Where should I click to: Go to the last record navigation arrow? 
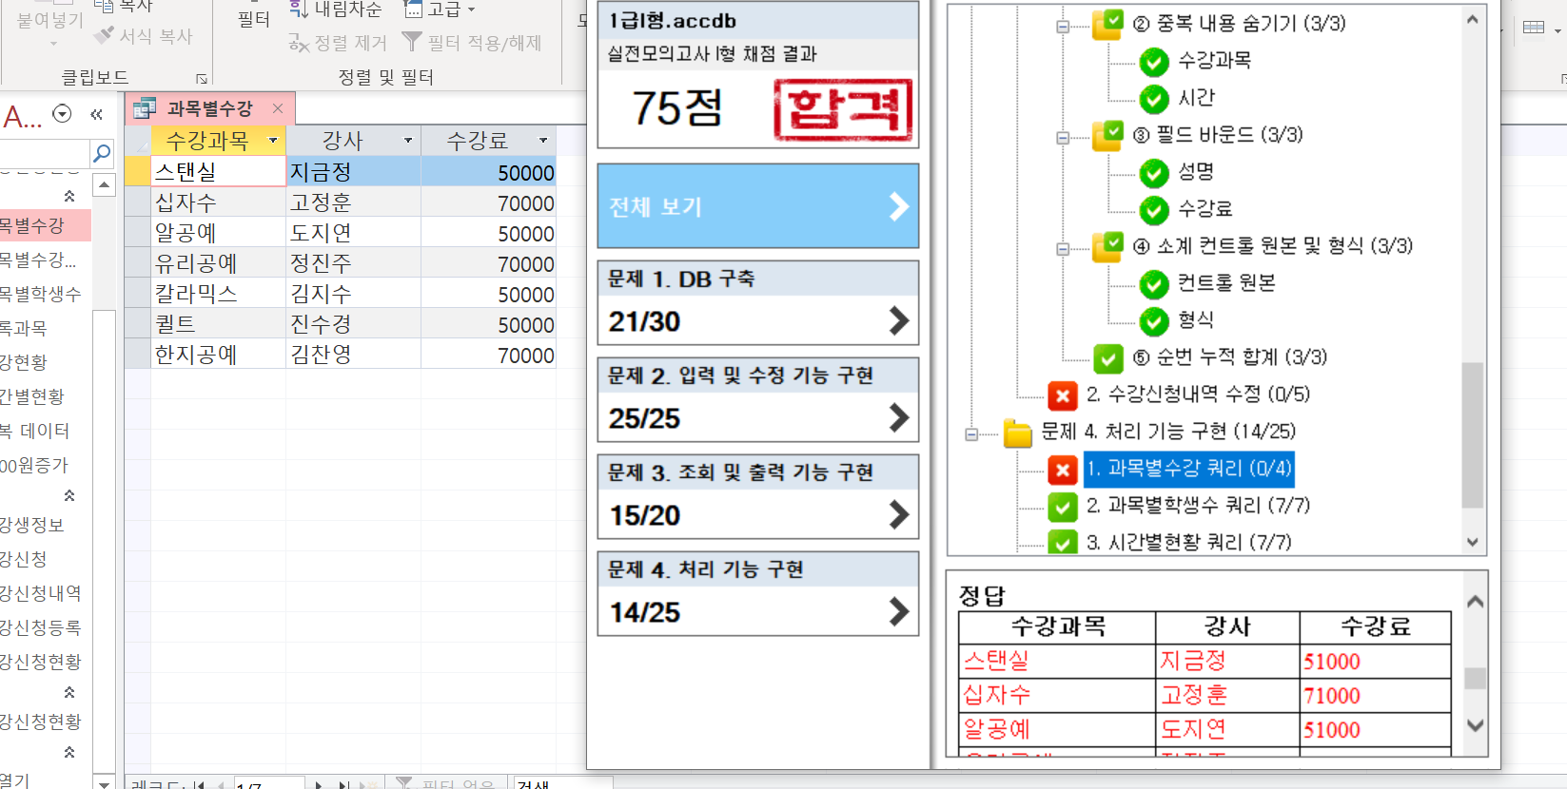click(x=343, y=784)
